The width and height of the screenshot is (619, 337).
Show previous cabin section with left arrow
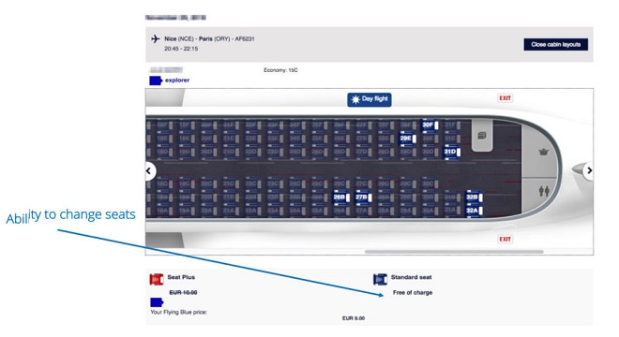pyautogui.click(x=150, y=171)
